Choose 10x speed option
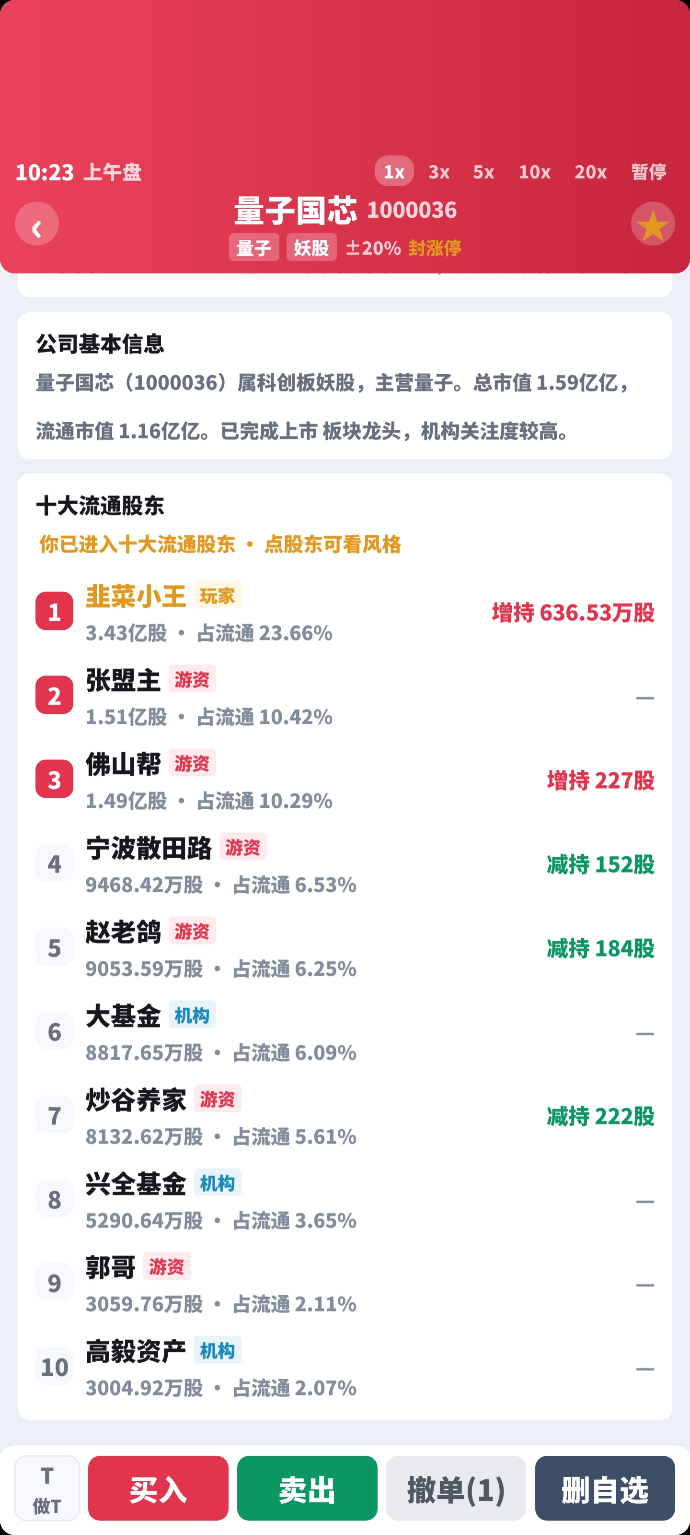This screenshot has width=690, height=1535. (534, 172)
